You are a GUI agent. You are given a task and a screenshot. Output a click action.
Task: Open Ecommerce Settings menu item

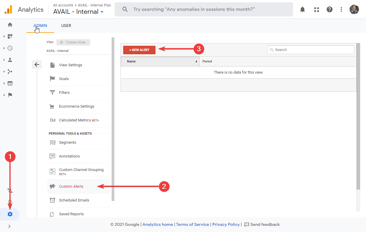[x=78, y=106]
